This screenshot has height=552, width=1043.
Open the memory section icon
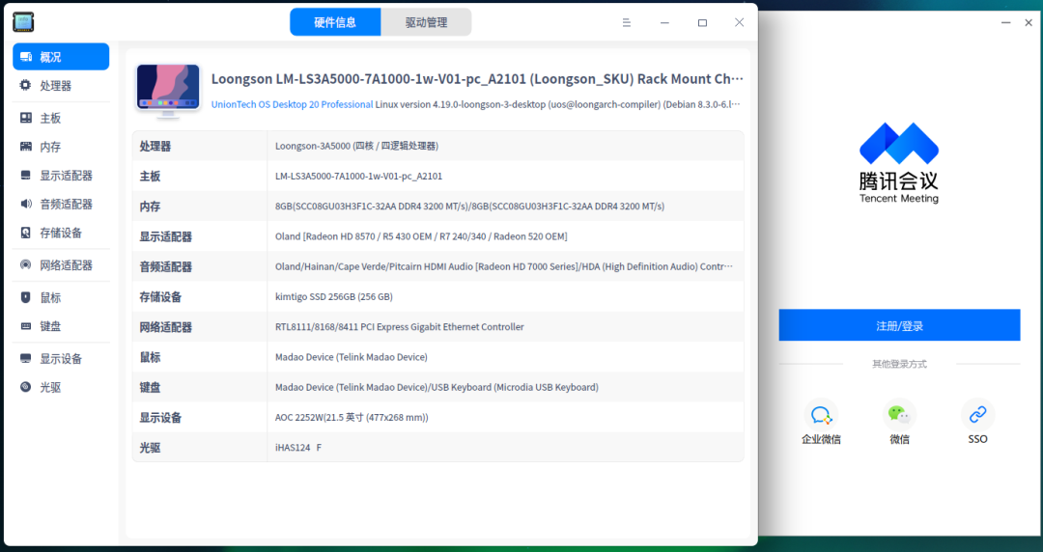[x=26, y=147]
